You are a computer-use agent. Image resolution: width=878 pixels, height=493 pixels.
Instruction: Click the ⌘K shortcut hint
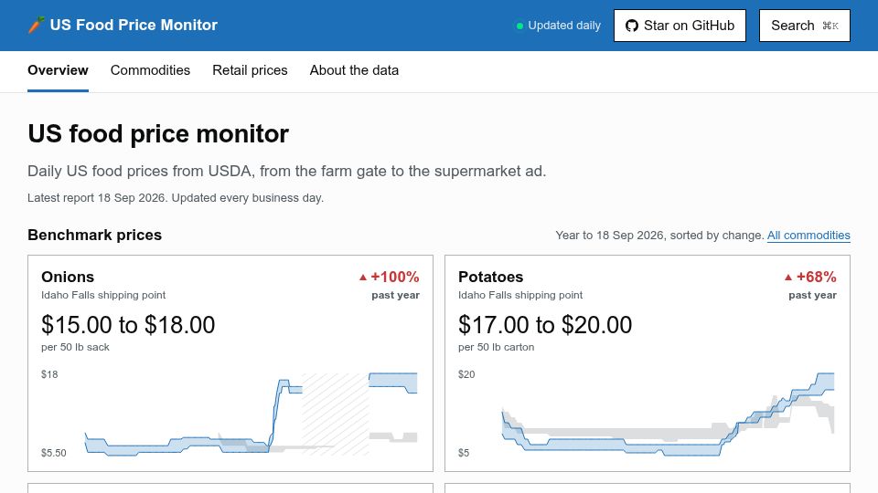coord(830,26)
